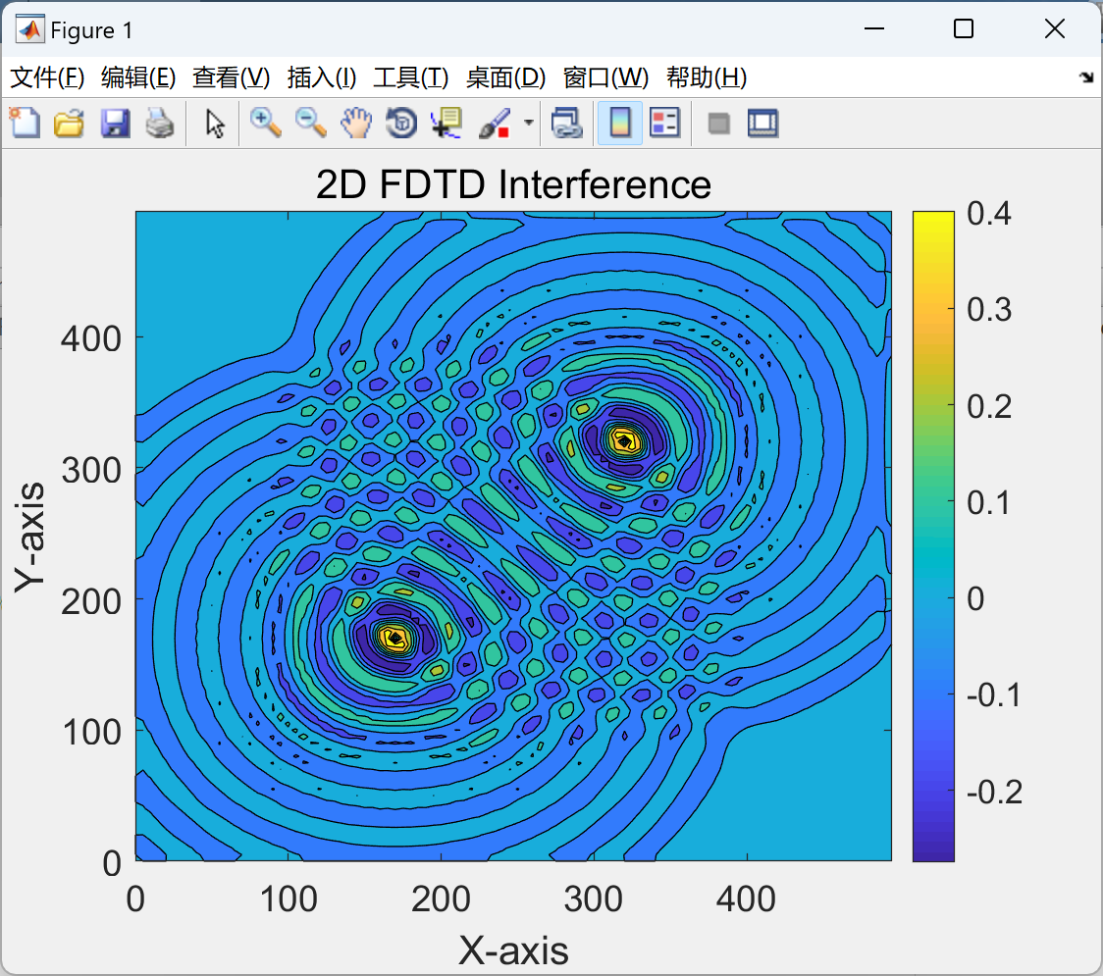Screen dimensions: 1103x976
Task: Click the MATLAB logo in title bar
Action: (x=30, y=29)
